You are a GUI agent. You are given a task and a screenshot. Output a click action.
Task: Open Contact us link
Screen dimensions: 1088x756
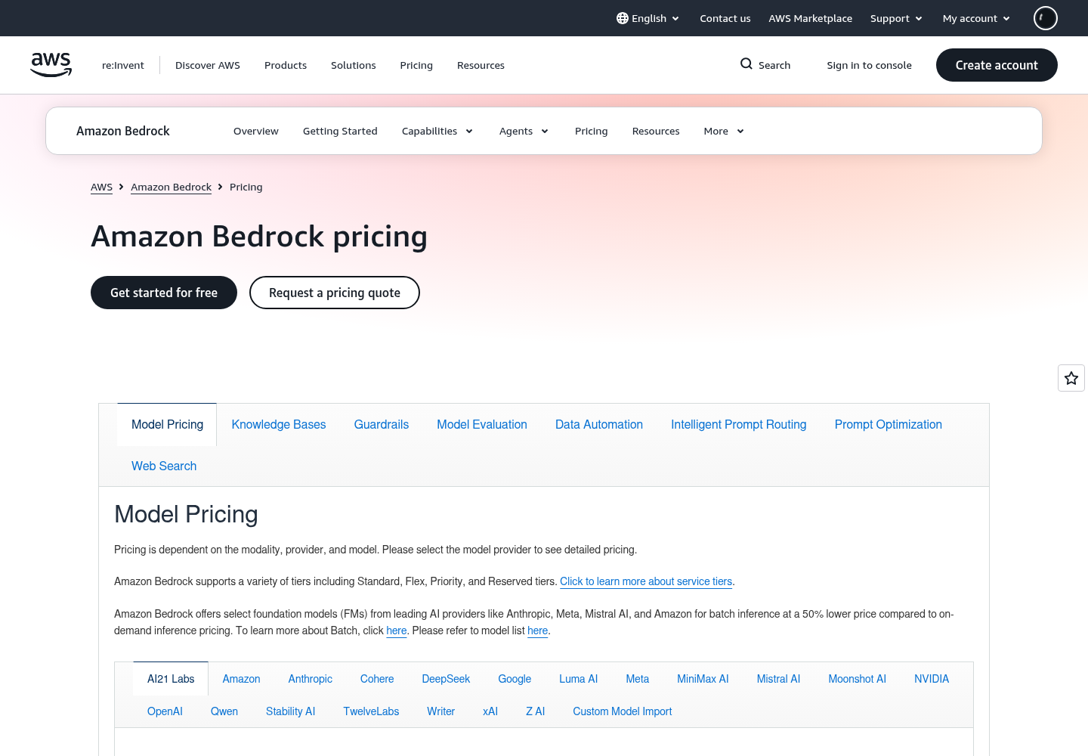tap(725, 18)
